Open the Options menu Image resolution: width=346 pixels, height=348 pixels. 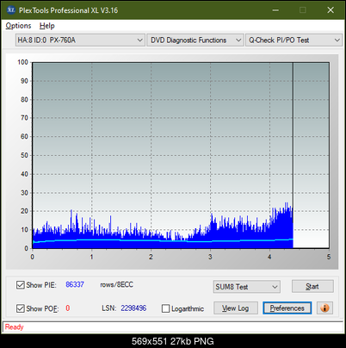[18, 26]
